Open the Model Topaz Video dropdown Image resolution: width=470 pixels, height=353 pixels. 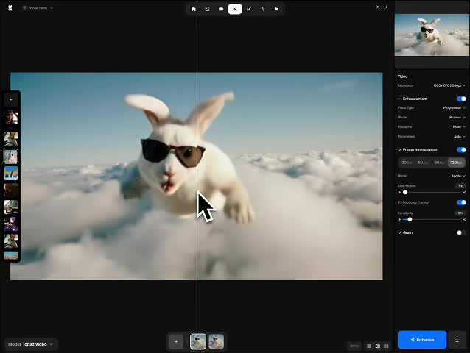pyautogui.click(x=31, y=344)
